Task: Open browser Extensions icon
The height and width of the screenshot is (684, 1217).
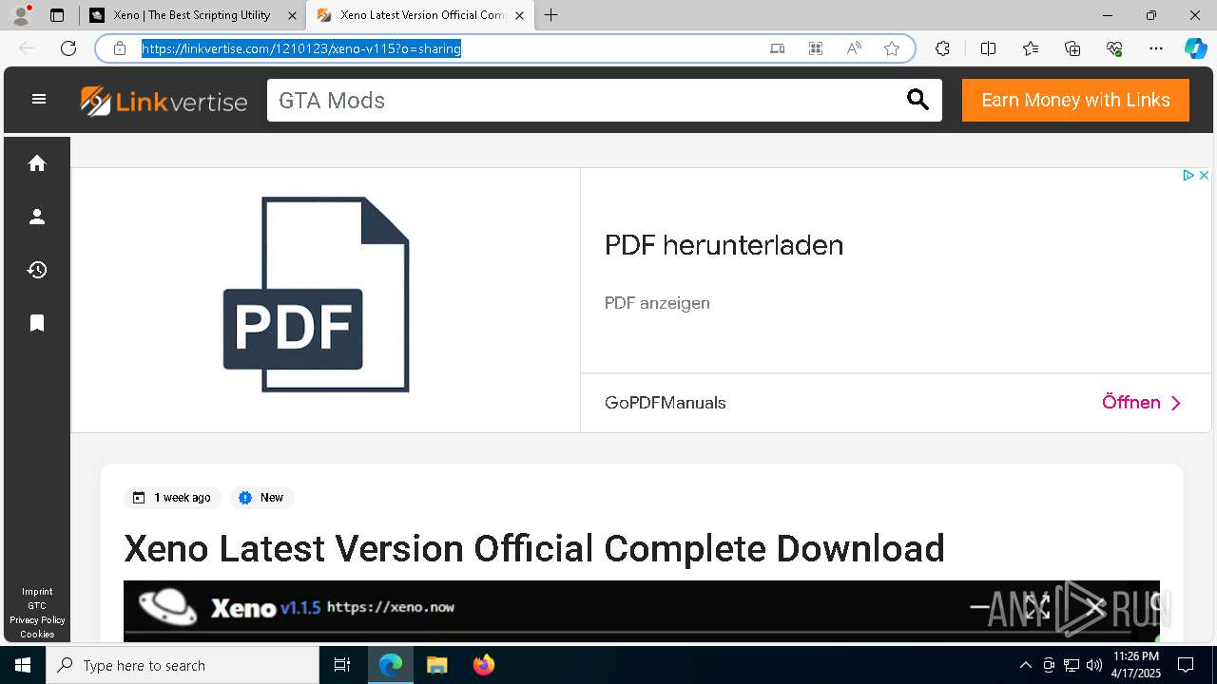Action: (942, 48)
